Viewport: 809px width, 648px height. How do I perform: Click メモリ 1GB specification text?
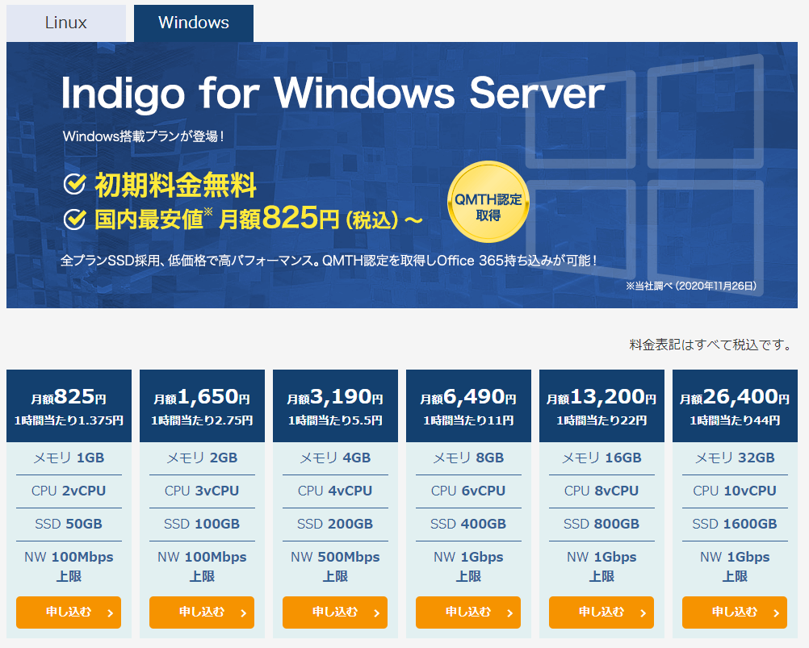69,458
